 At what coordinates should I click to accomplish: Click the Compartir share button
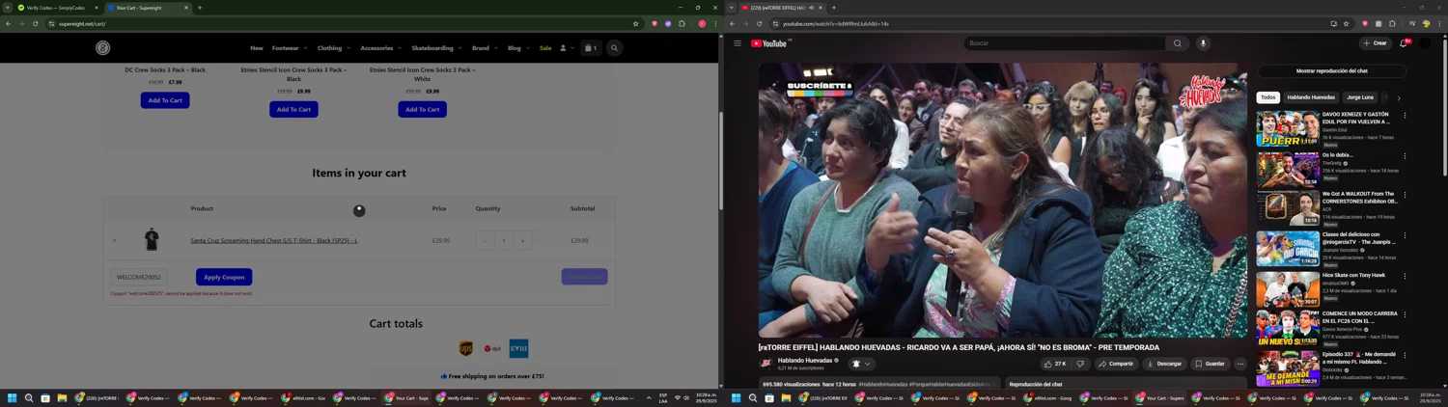coord(1115,364)
